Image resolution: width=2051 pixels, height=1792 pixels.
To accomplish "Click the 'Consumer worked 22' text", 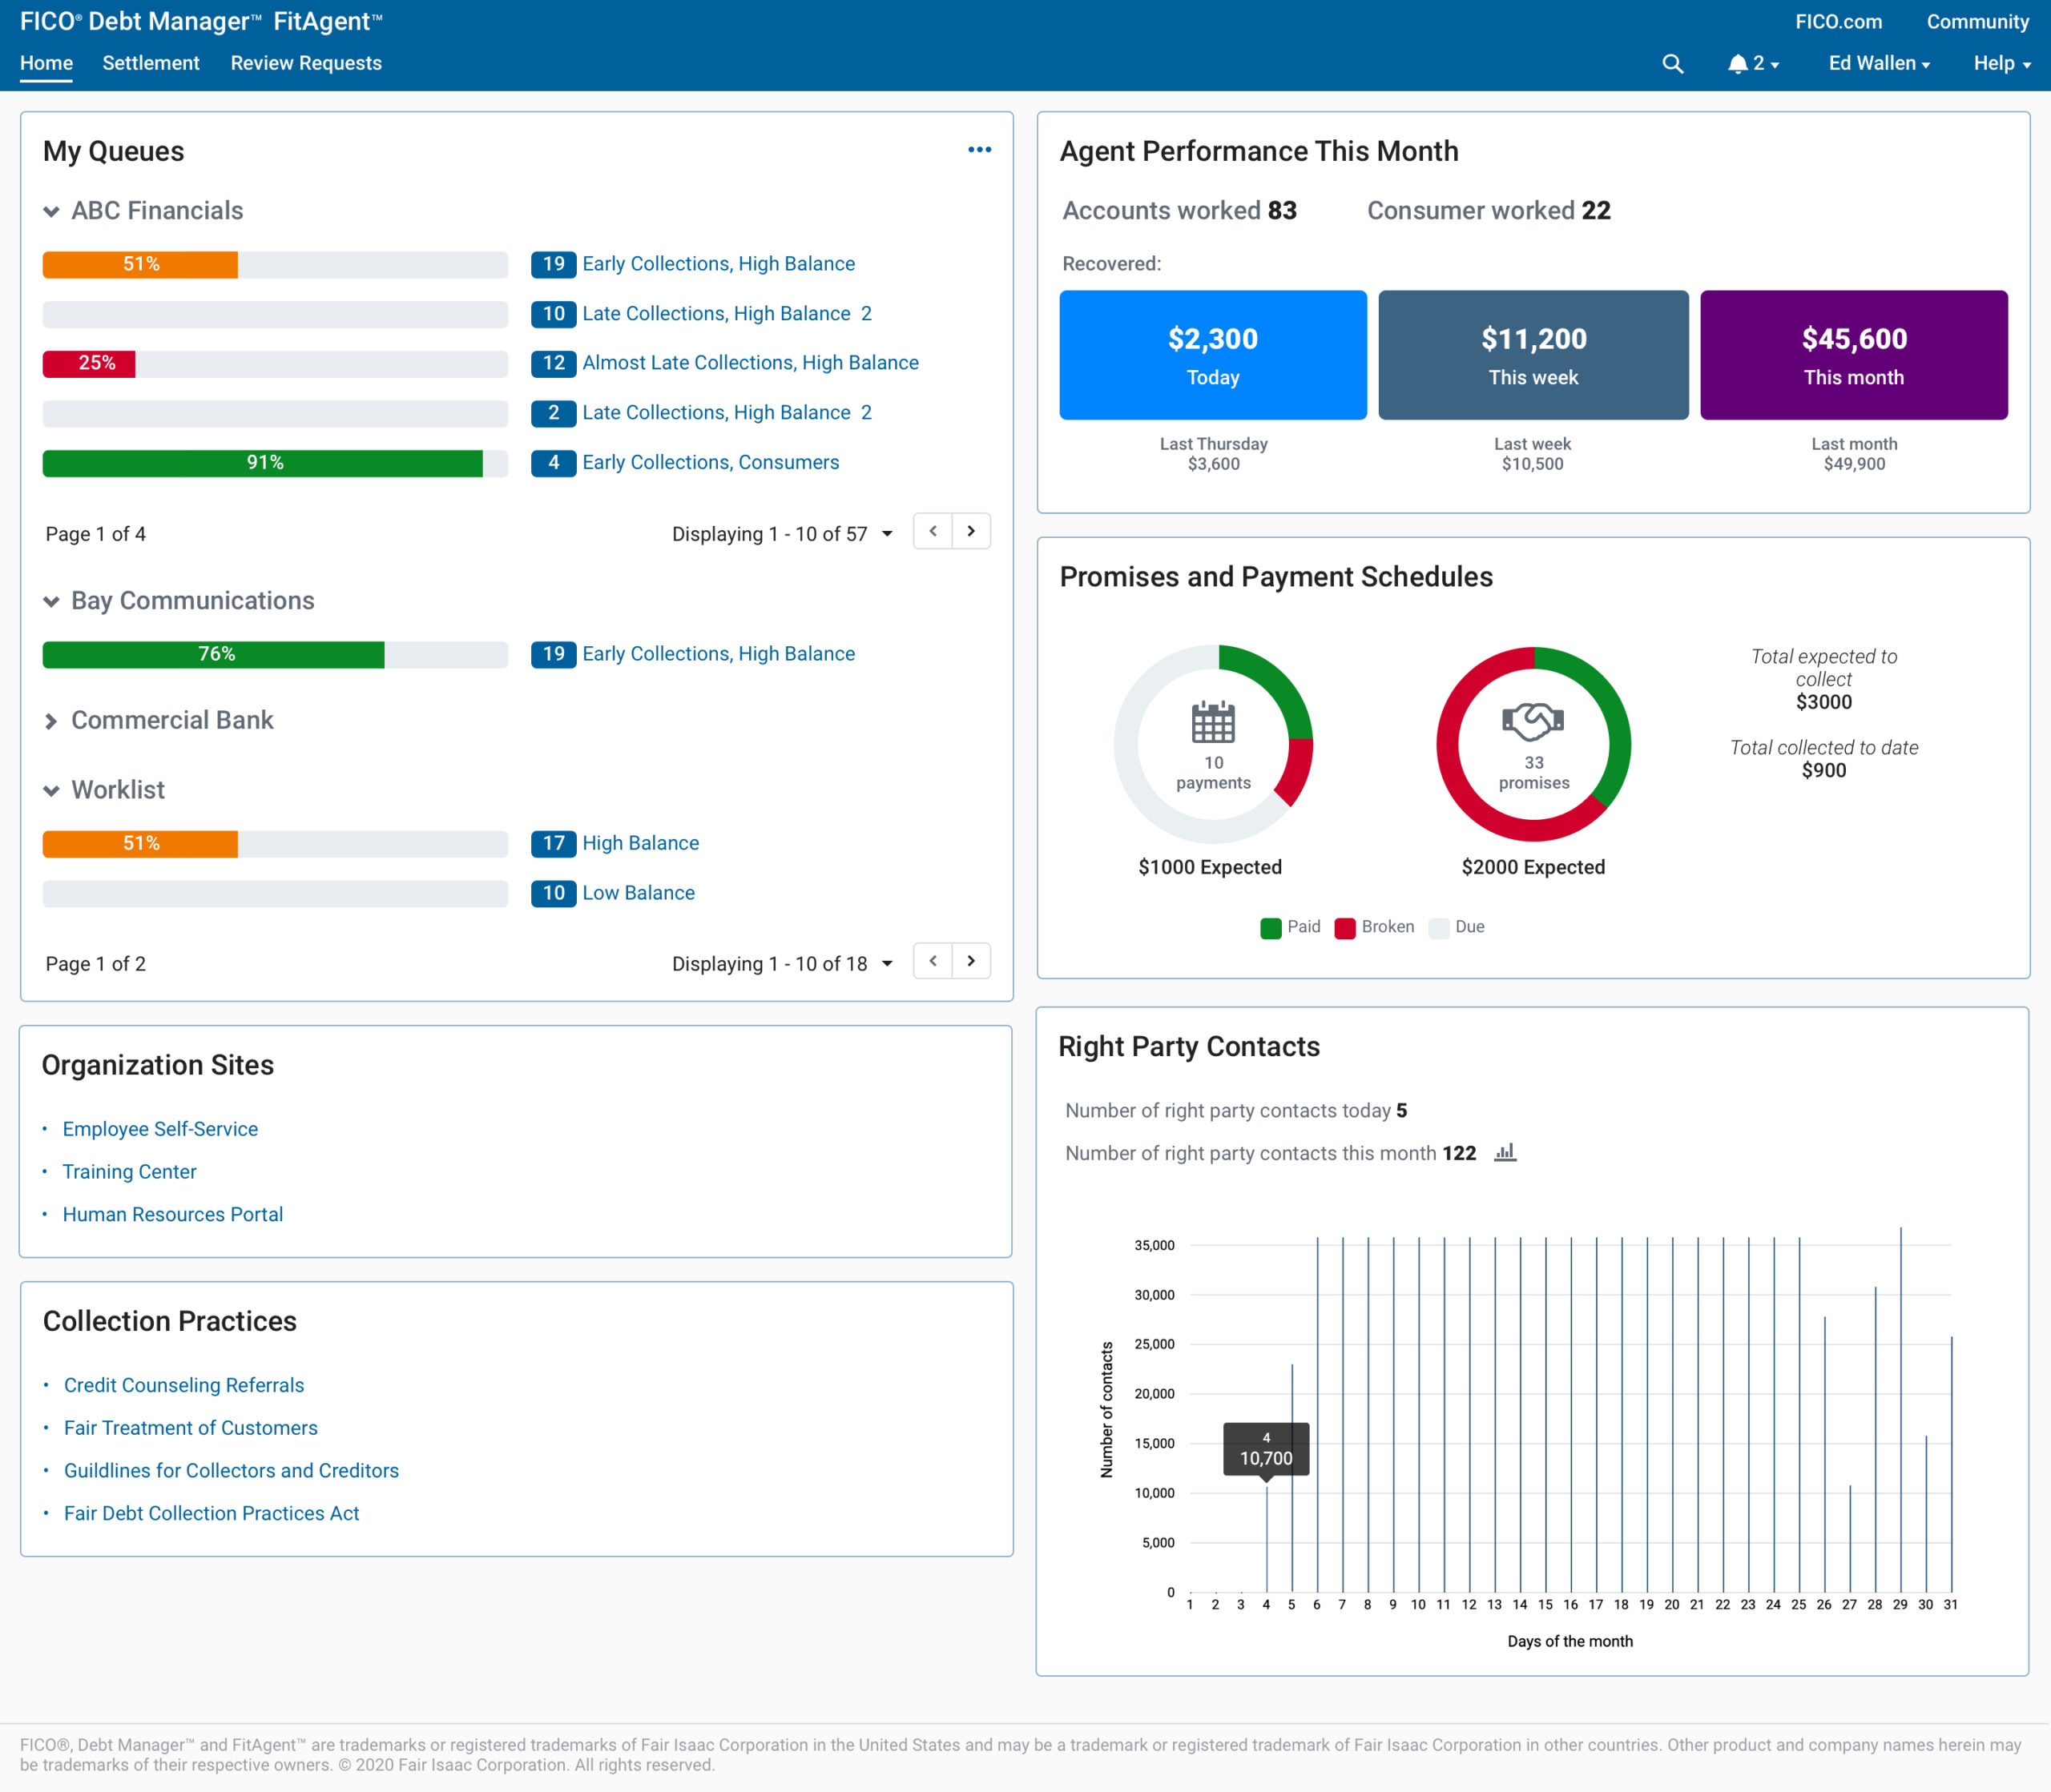I will tap(1489, 211).
